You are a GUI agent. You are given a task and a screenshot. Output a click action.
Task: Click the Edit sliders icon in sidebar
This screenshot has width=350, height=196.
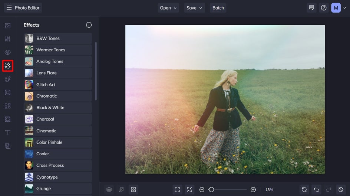click(8, 39)
